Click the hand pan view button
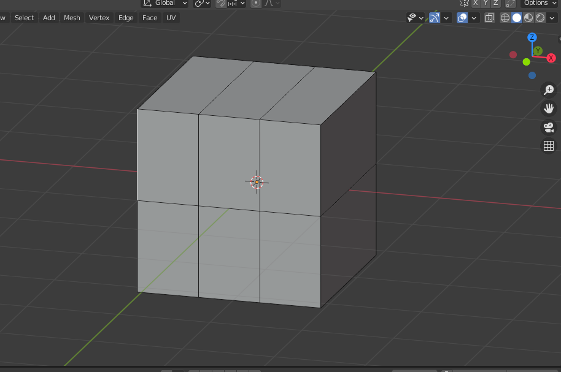This screenshot has height=372, width=561. [x=549, y=108]
